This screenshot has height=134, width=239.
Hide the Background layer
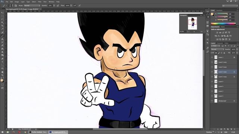click(x=212, y=101)
